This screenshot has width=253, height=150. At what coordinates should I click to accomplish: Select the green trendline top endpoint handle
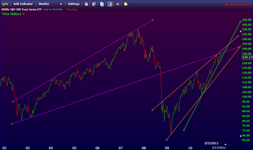(x=240, y=21)
